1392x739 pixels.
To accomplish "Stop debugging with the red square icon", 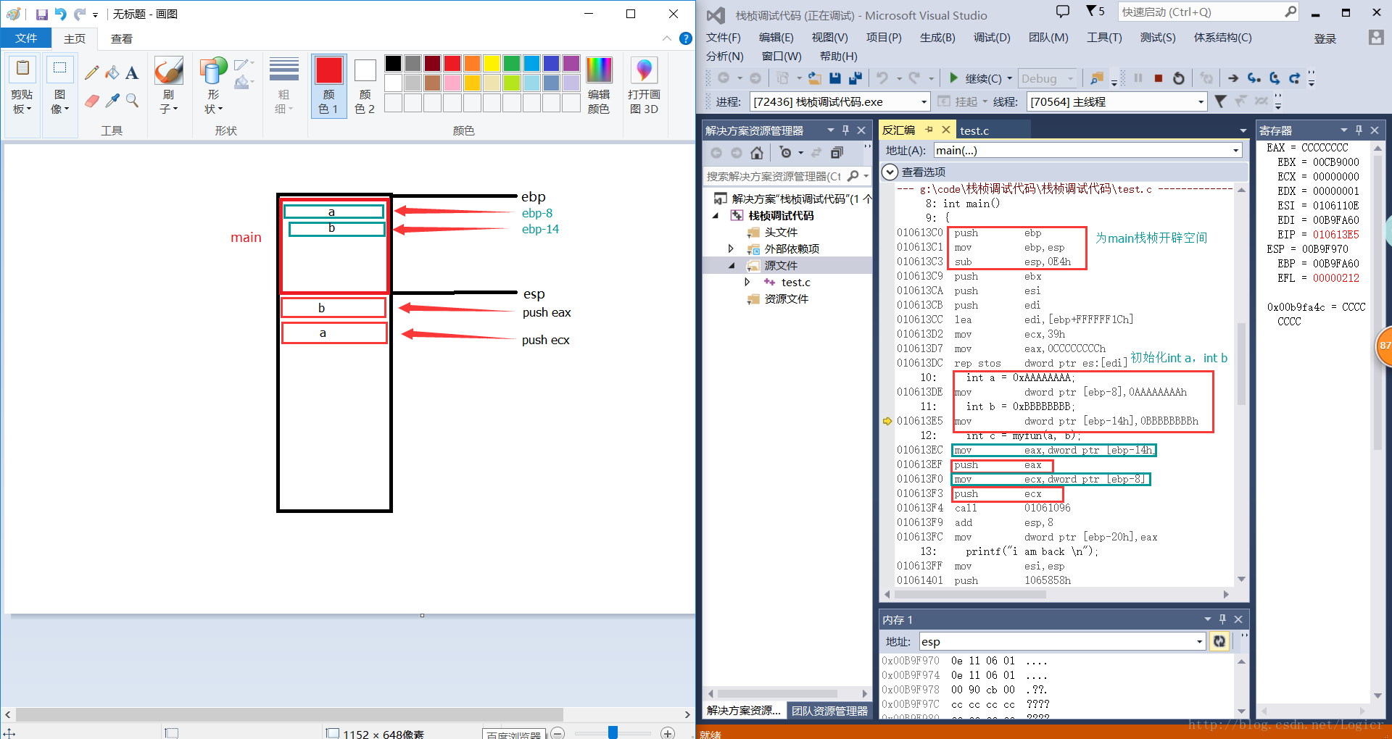I will [1159, 78].
